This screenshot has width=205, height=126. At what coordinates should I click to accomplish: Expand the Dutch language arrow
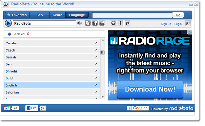click(96, 78)
